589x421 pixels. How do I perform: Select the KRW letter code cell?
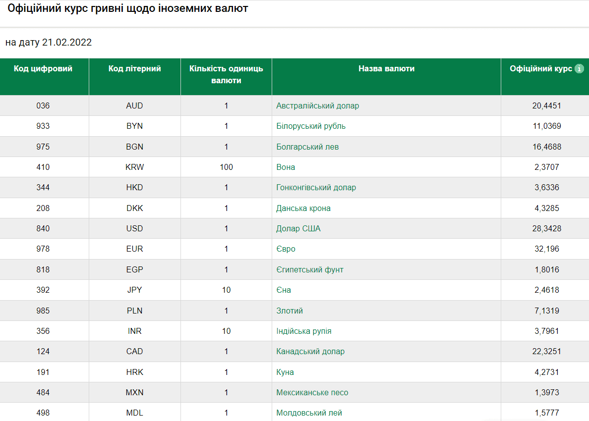[x=134, y=167]
